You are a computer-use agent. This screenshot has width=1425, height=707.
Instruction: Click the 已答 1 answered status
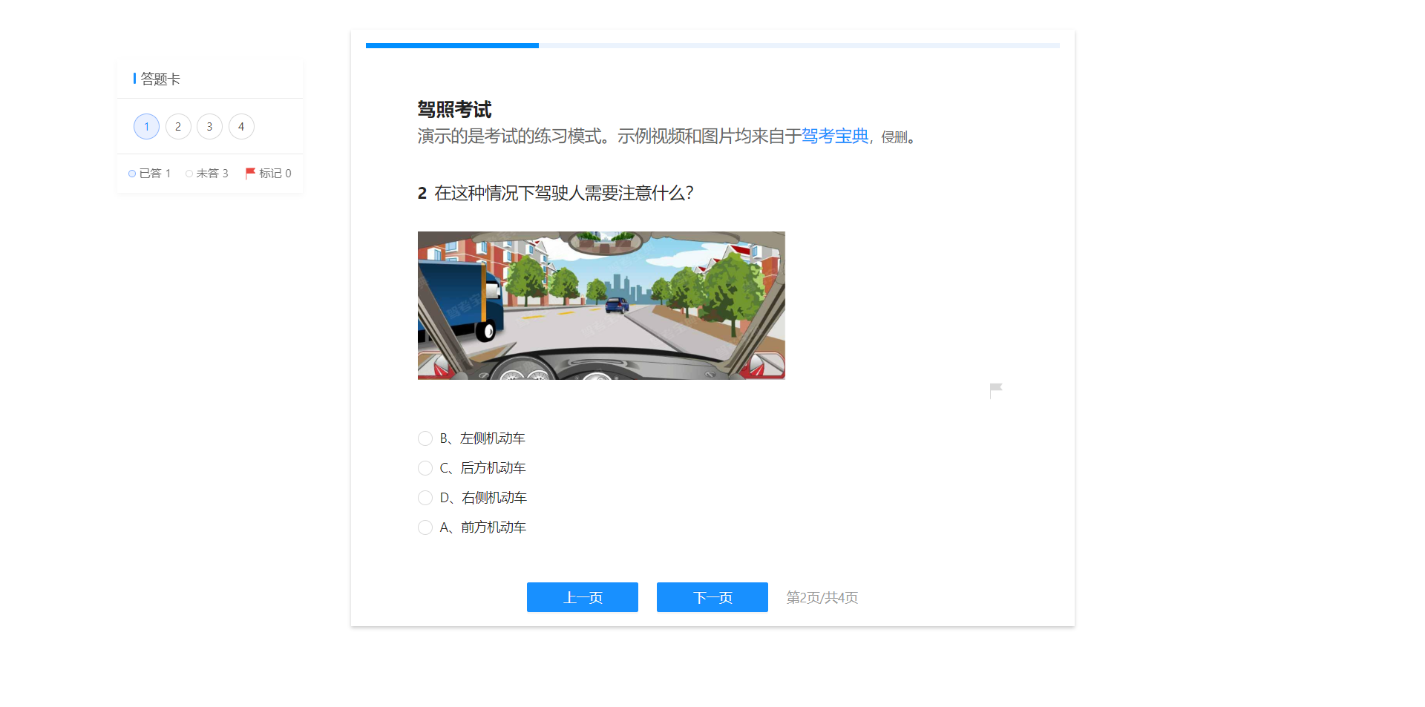tap(149, 173)
